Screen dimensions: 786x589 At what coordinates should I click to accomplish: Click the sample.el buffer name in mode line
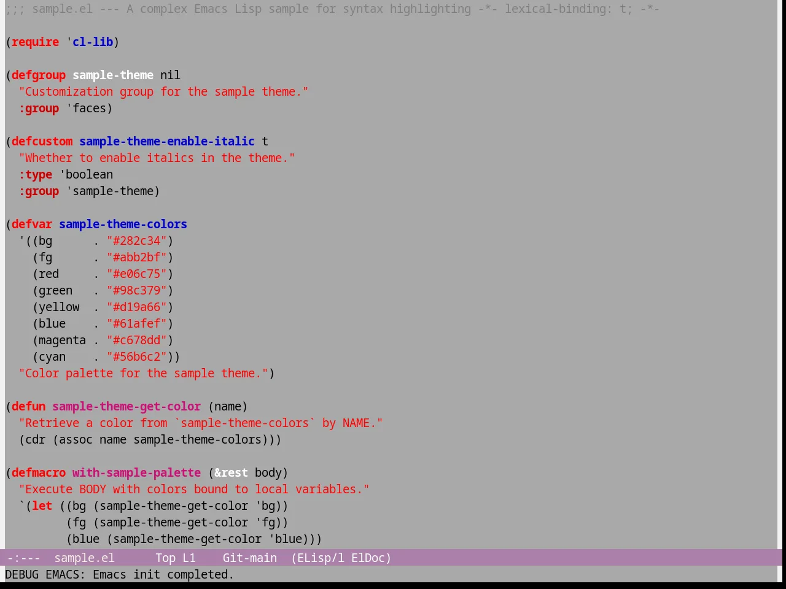[84, 558]
